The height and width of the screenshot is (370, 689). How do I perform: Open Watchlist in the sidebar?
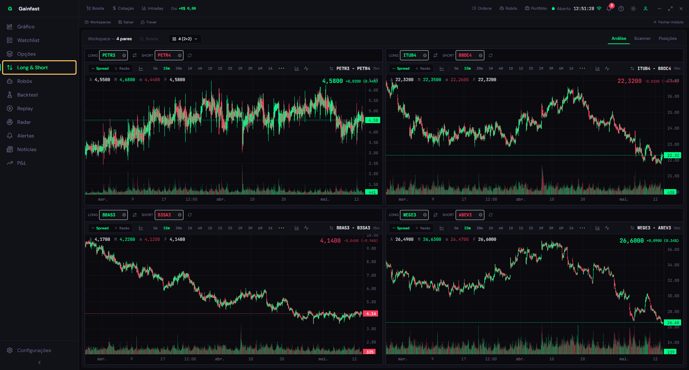pos(39,40)
